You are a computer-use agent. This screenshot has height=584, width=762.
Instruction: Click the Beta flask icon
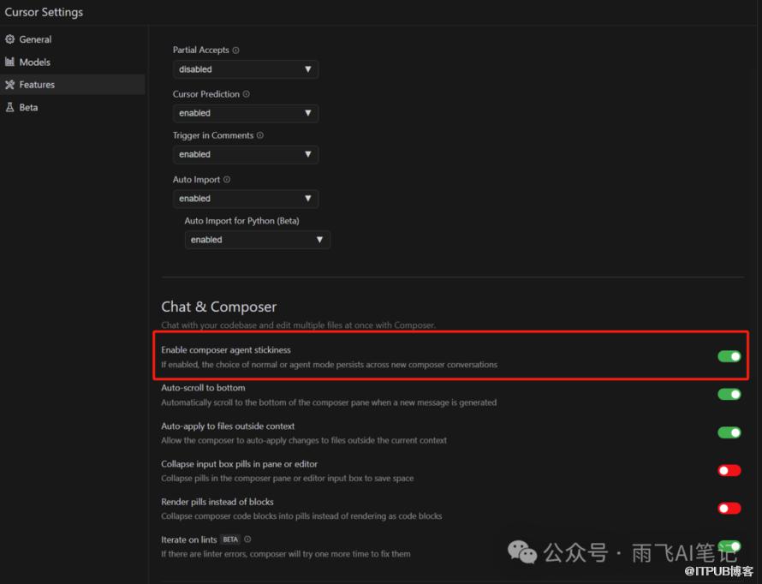coord(9,107)
